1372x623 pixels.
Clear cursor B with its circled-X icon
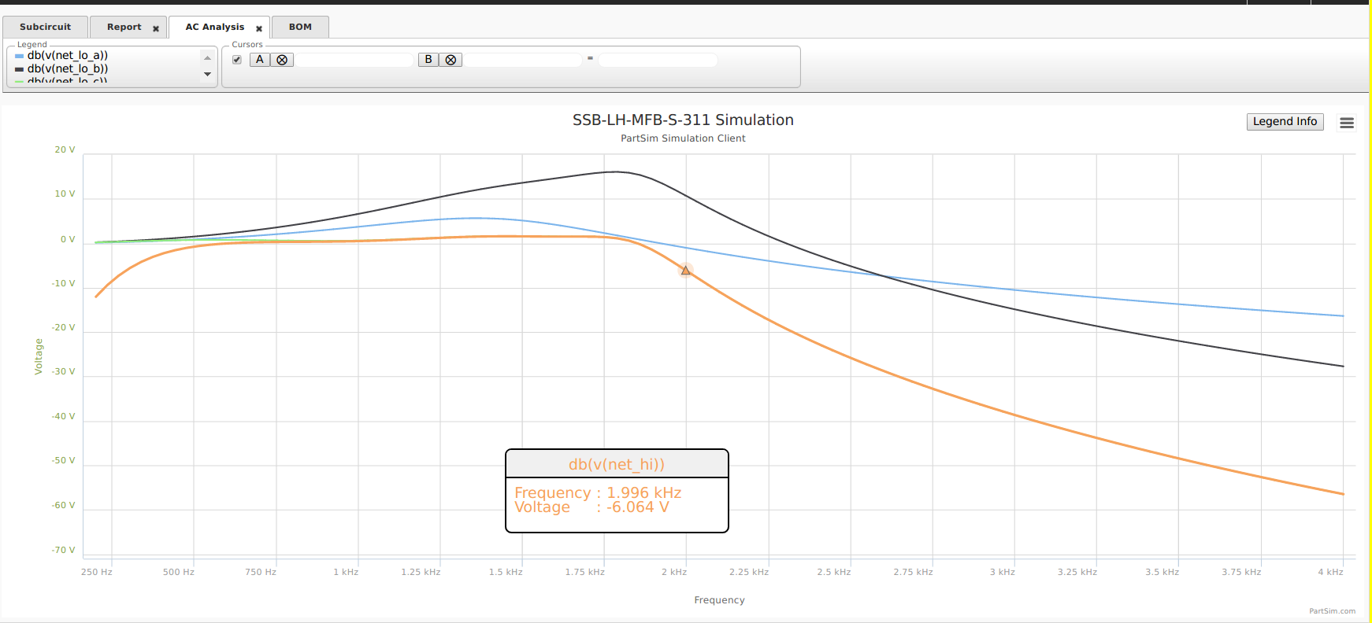tap(451, 60)
